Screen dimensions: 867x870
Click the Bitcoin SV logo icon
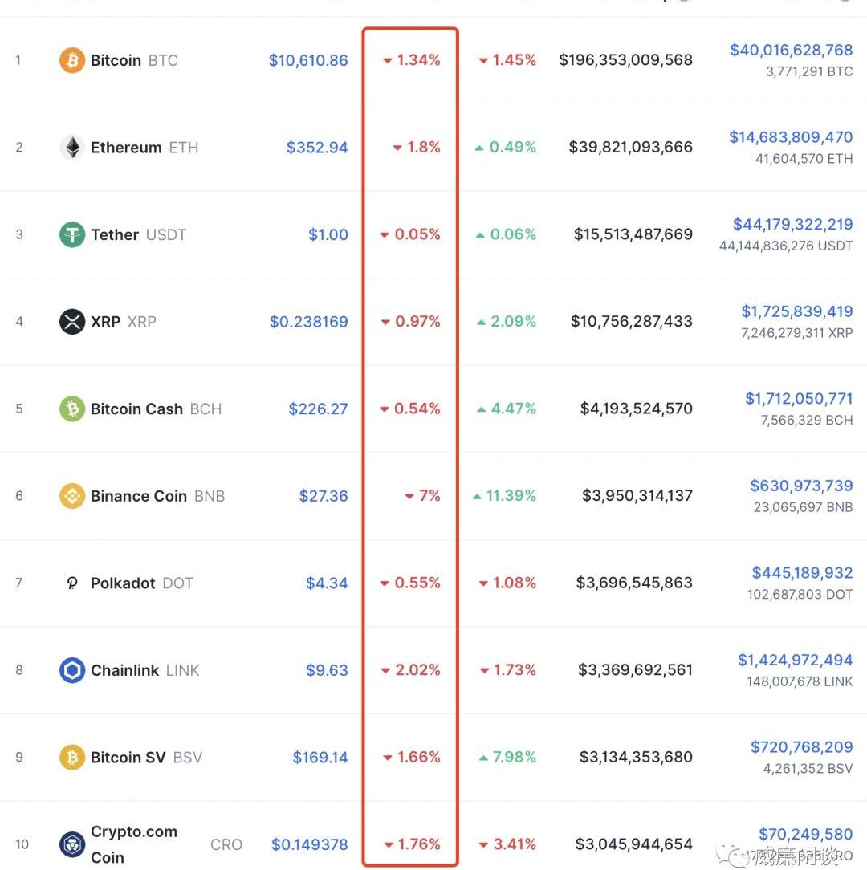72,757
